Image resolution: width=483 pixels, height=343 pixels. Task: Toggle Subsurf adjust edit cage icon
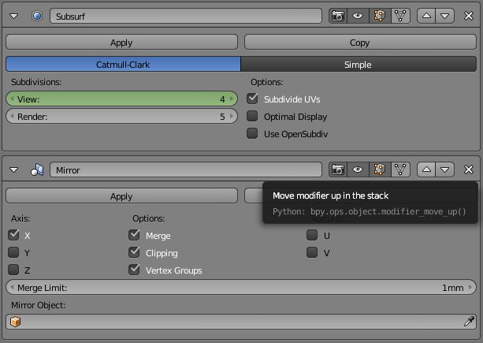[400, 16]
